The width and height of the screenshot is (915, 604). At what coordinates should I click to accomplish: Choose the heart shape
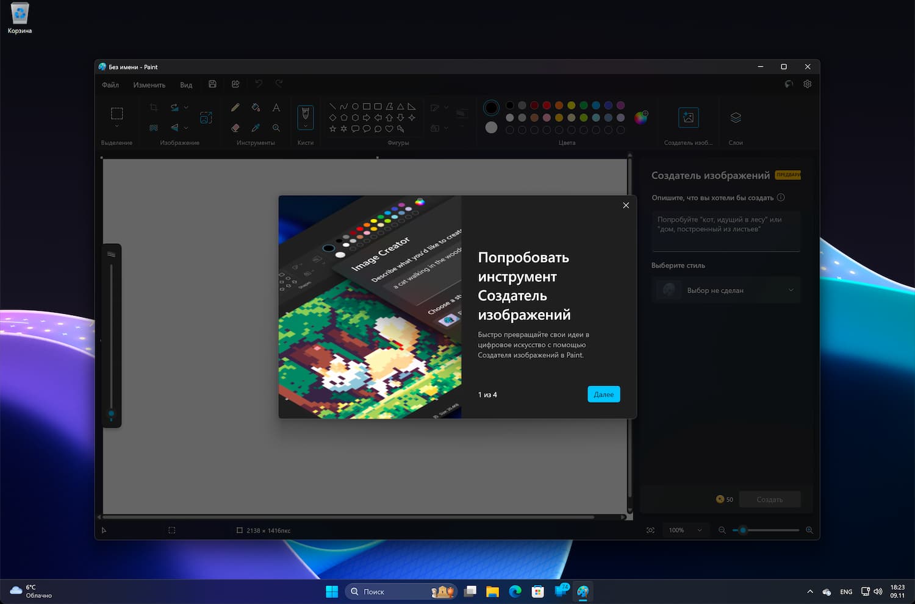click(389, 129)
